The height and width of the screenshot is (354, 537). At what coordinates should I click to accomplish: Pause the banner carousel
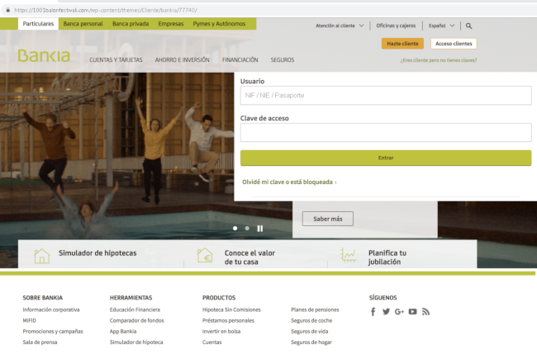pyautogui.click(x=259, y=228)
